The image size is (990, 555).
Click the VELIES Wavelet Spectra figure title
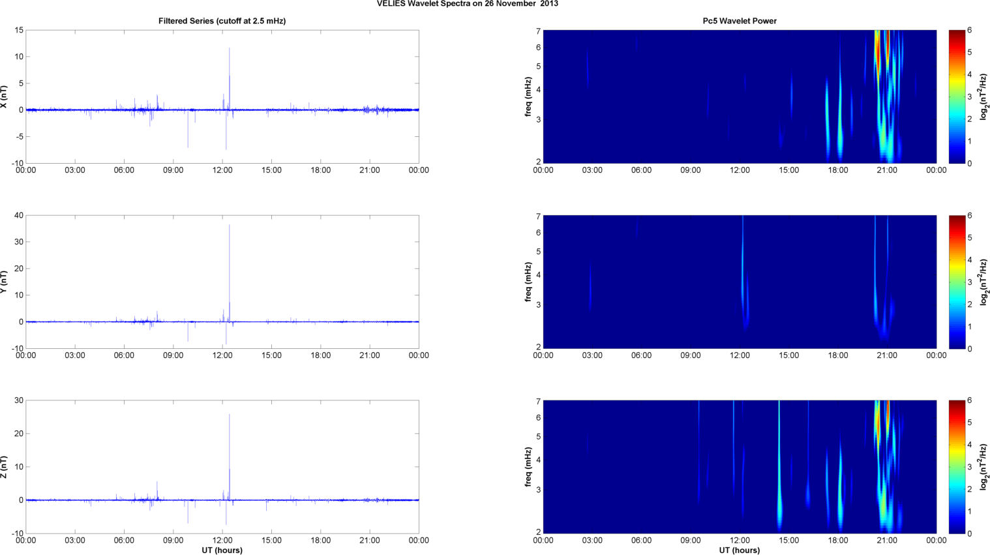(x=467, y=4)
